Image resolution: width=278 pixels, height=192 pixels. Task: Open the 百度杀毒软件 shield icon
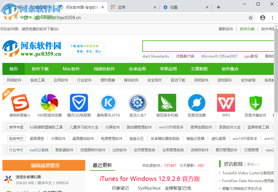pos(255,103)
